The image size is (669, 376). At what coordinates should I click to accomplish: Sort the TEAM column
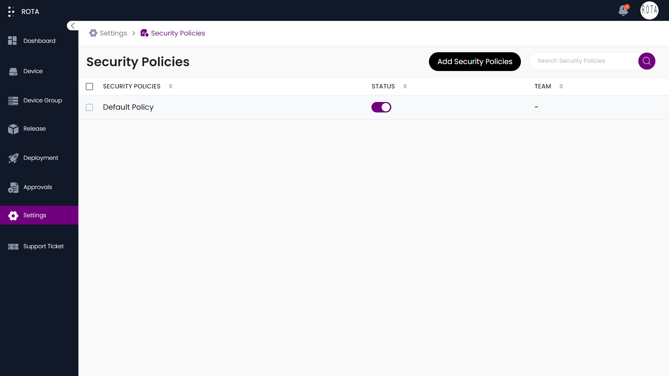pos(561,86)
